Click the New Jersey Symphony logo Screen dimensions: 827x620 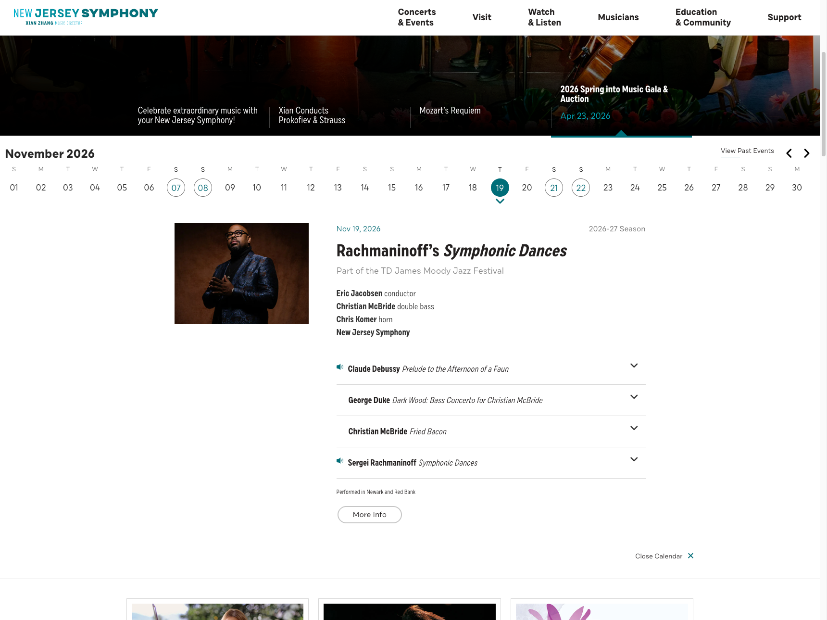pos(86,16)
